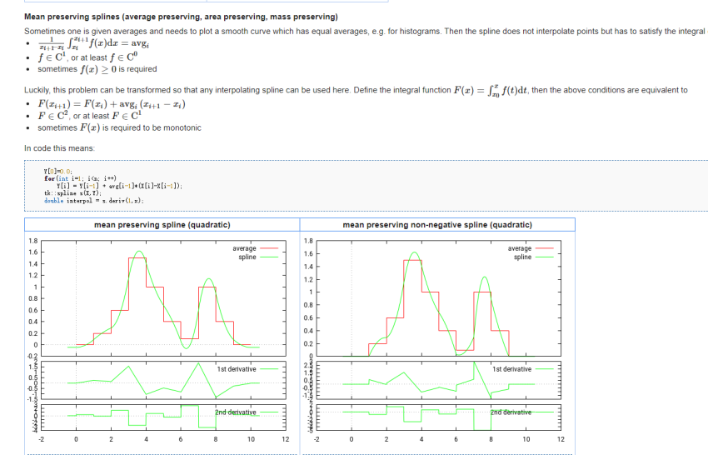
Task: Click the bullet 'sometimes F(x) is required to be monotonic'
Action: tap(119, 127)
